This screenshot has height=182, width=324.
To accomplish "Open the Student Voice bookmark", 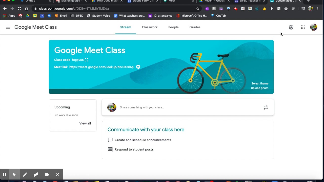I will 98,16.
